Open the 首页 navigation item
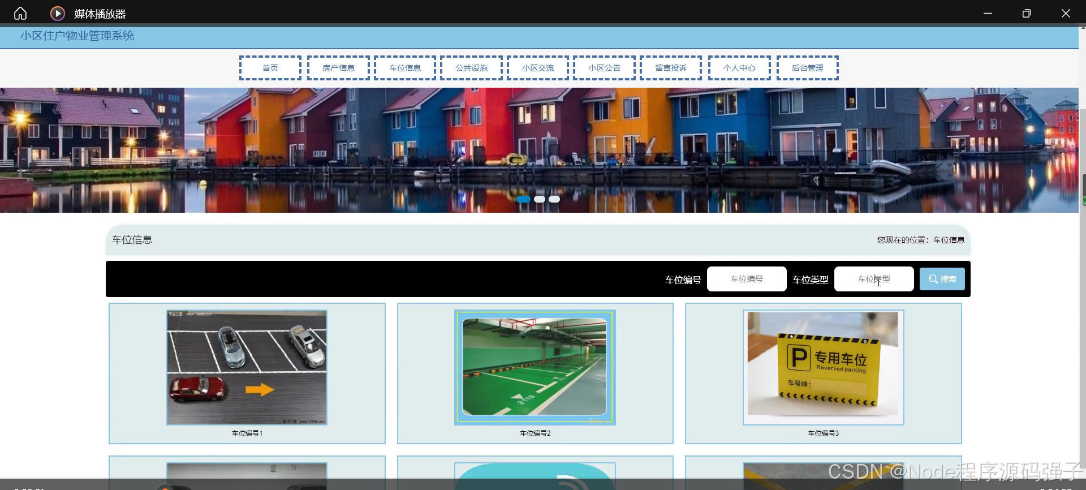This screenshot has height=490, width=1086. point(270,68)
